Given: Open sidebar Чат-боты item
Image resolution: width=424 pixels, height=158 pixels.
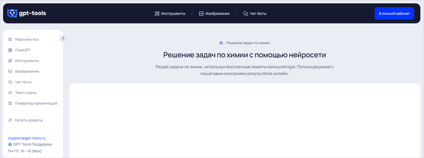Looking at the screenshot, I should tap(23, 82).
